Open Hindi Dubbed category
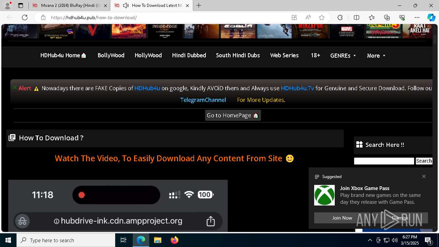This screenshot has height=247, width=439. click(189, 55)
